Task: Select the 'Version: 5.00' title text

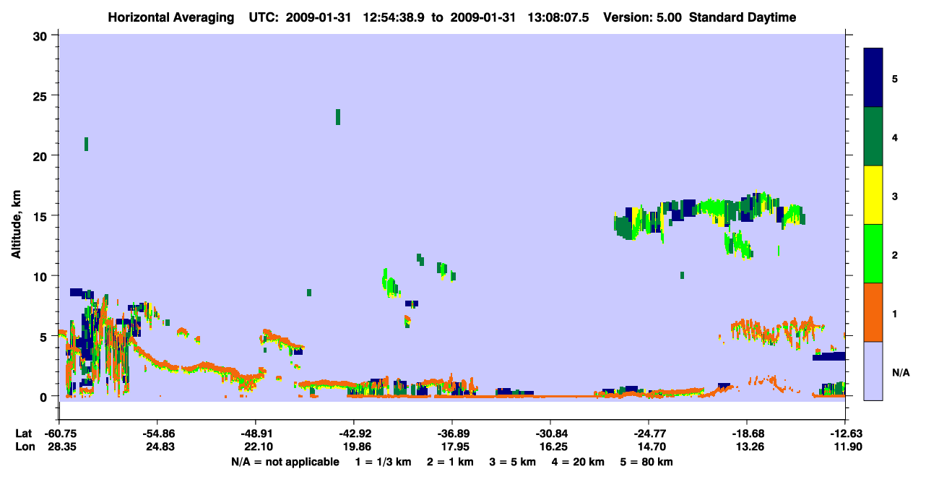Action: pyautogui.click(x=644, y=17)
